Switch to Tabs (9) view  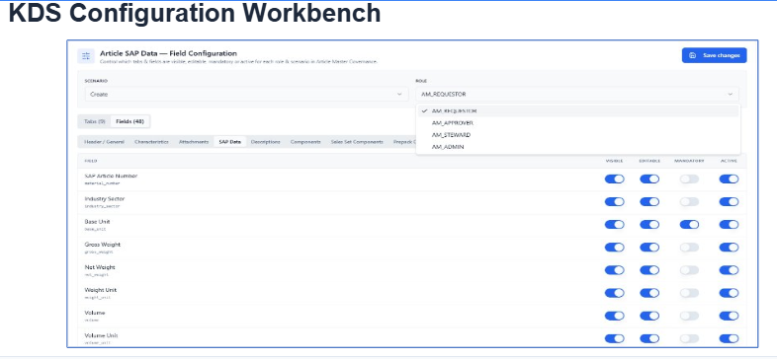point(95,121)
